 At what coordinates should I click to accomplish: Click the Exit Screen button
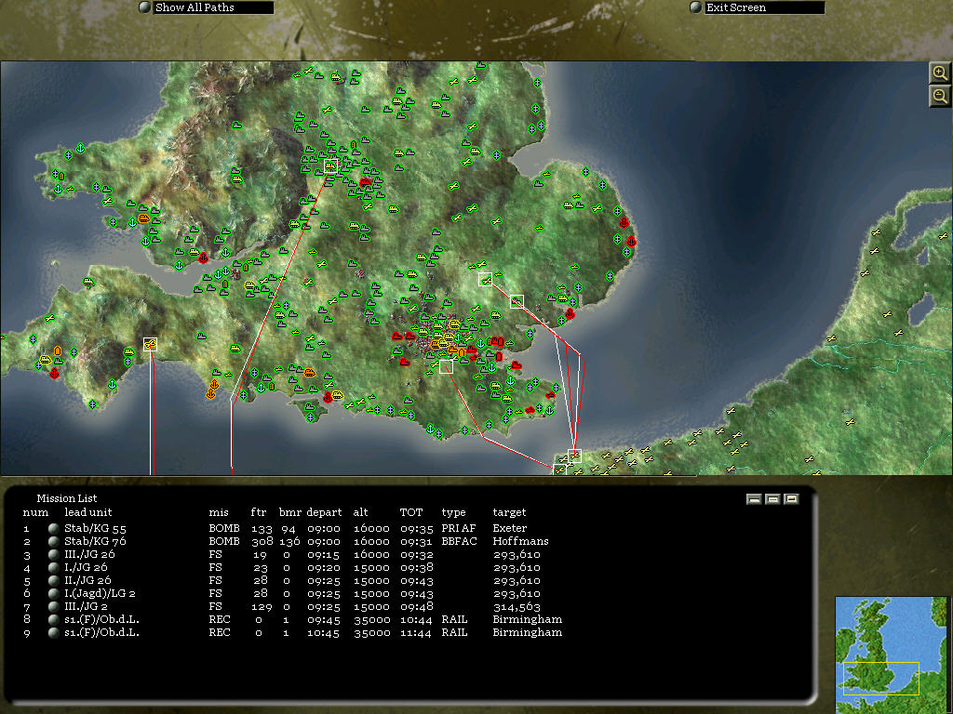click(696, 7)
